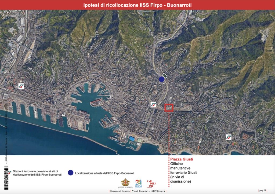Click the Comune di Genova crest logo

[125, 183]
